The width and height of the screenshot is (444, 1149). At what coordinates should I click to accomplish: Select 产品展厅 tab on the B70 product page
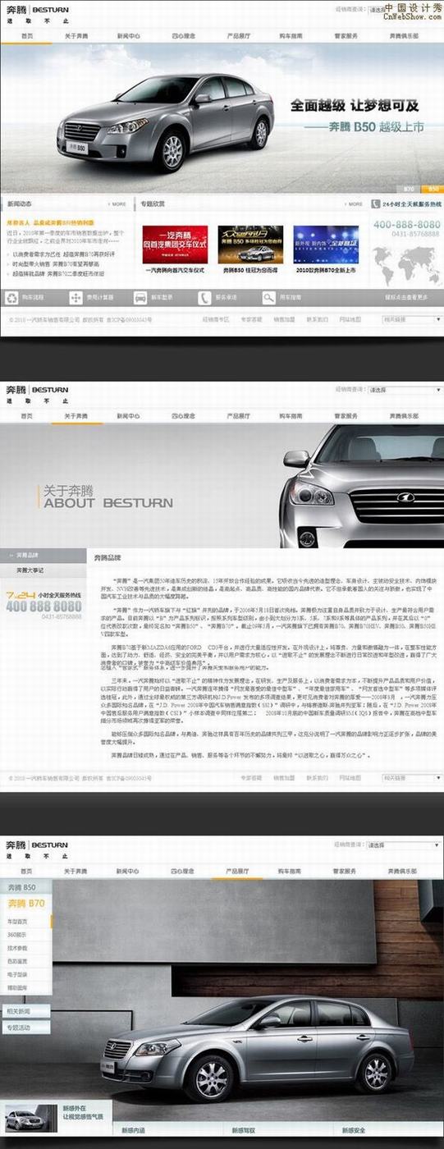click(238, 871)
